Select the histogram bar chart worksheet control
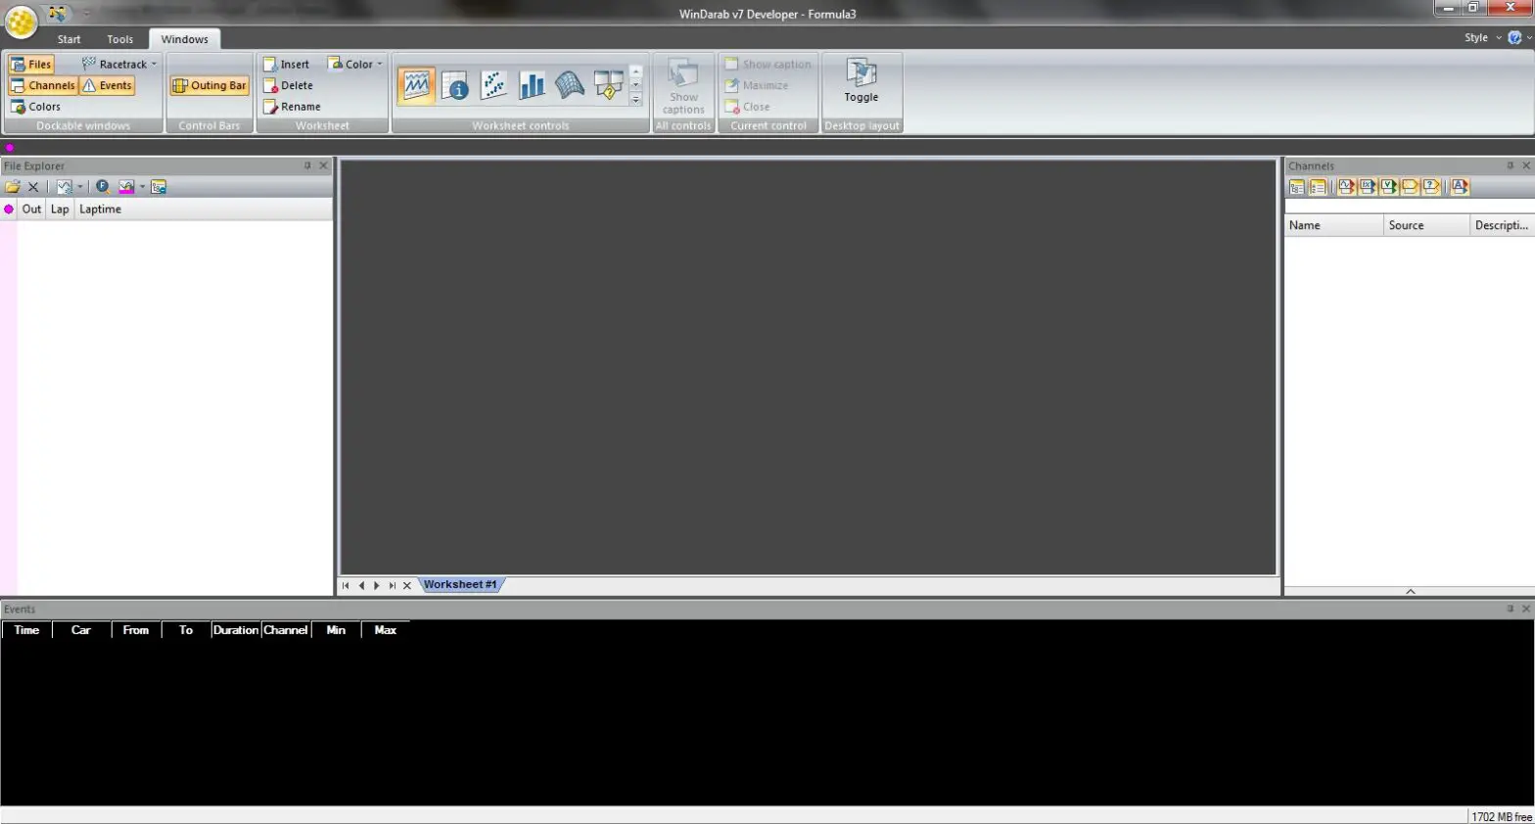This screenshot has height=824, width=1535. click(x=532, y=85)
